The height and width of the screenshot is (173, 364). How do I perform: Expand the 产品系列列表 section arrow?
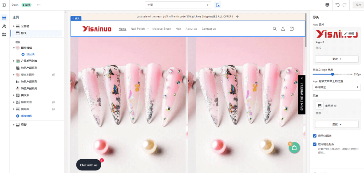click(14, 61)
